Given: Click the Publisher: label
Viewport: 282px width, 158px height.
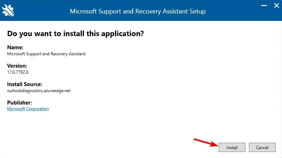Looking at the screenshot, I should 20,103.
